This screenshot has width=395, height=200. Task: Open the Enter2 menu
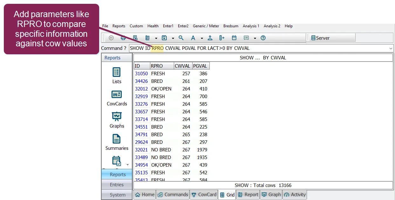coord(183,26)
